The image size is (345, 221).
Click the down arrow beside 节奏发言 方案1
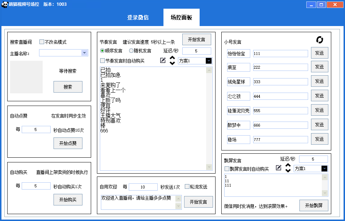click(x=172, y=63)
